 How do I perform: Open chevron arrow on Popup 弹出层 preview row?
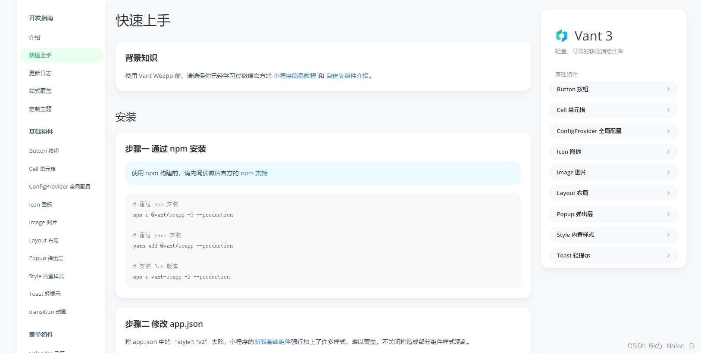click(x=668, y=214)
